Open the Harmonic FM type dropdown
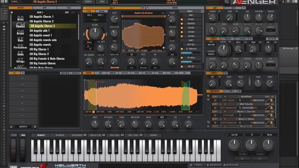299x168 pixels. [143, 68]
